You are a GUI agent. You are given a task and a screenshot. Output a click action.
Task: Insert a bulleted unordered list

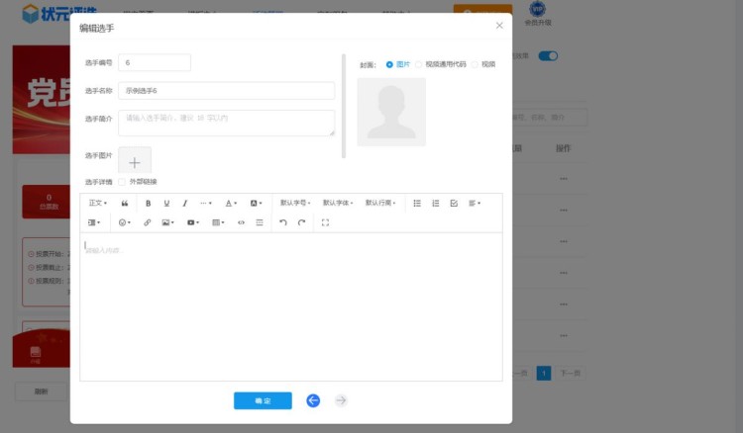click(x=417, y=203)
